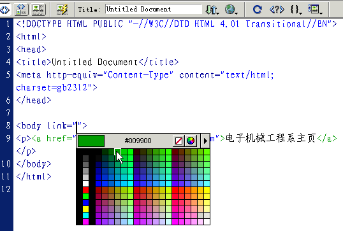Expand color palette options arrow
Viewport: 343px width, 231px height.
(205, 141)
